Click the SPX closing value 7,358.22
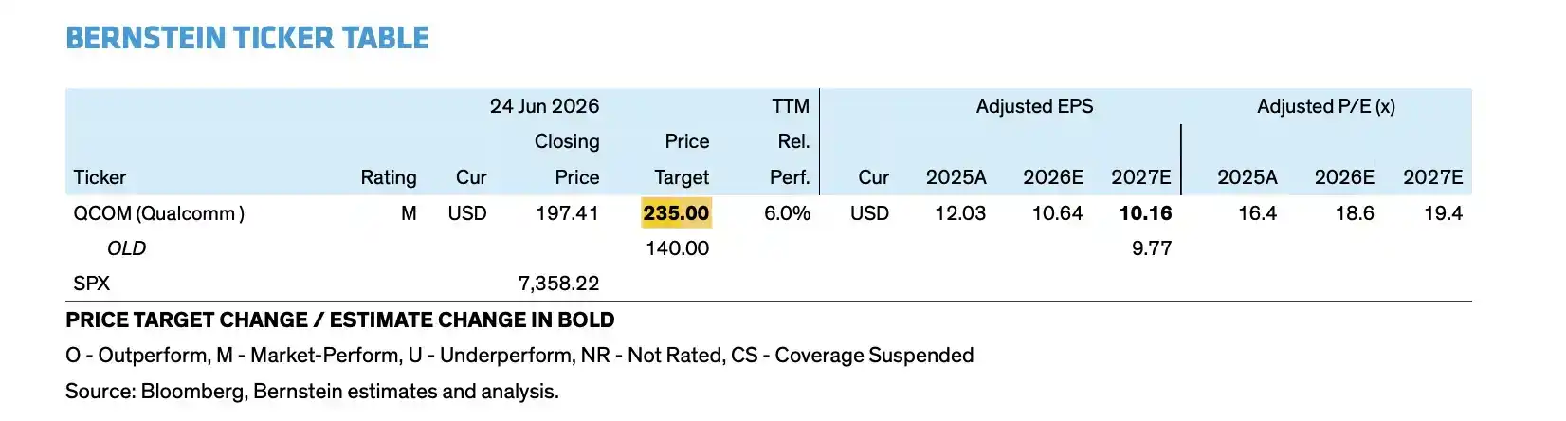 [558, 284]
